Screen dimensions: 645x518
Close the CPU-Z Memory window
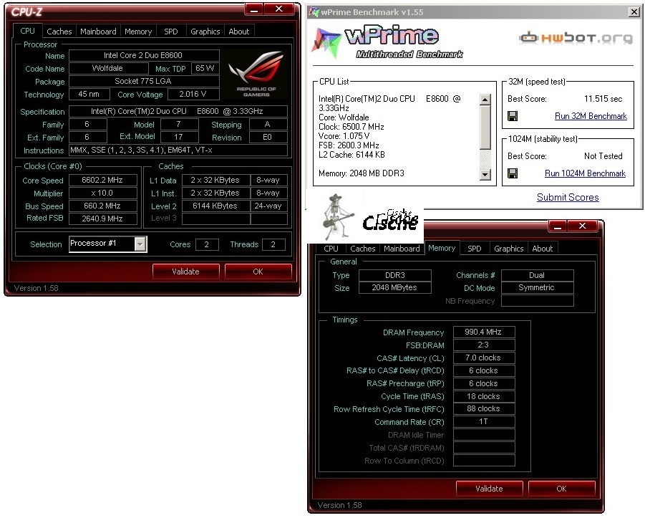583,226
